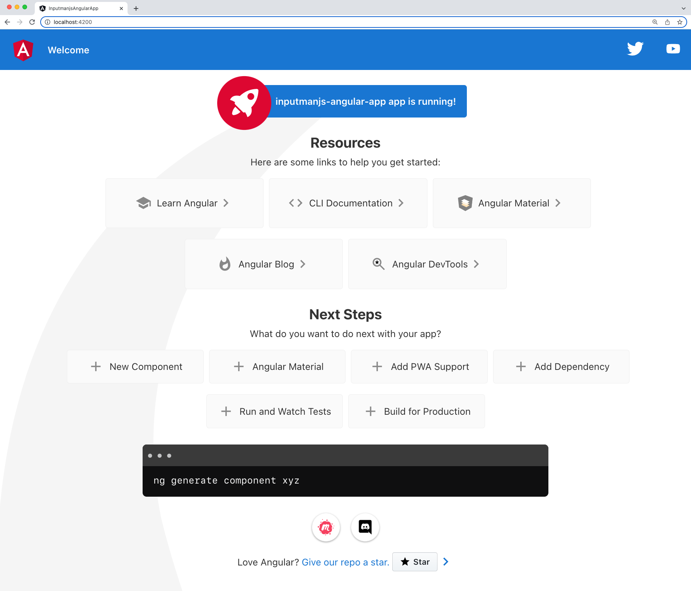Open a new browser tab

click(x=136, y=8)
